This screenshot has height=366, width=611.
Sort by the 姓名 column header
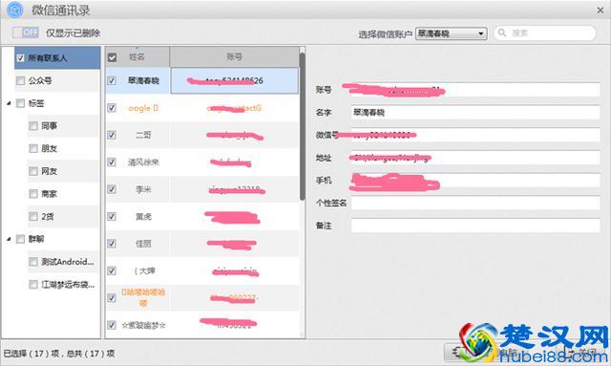(x=137, y=57)
